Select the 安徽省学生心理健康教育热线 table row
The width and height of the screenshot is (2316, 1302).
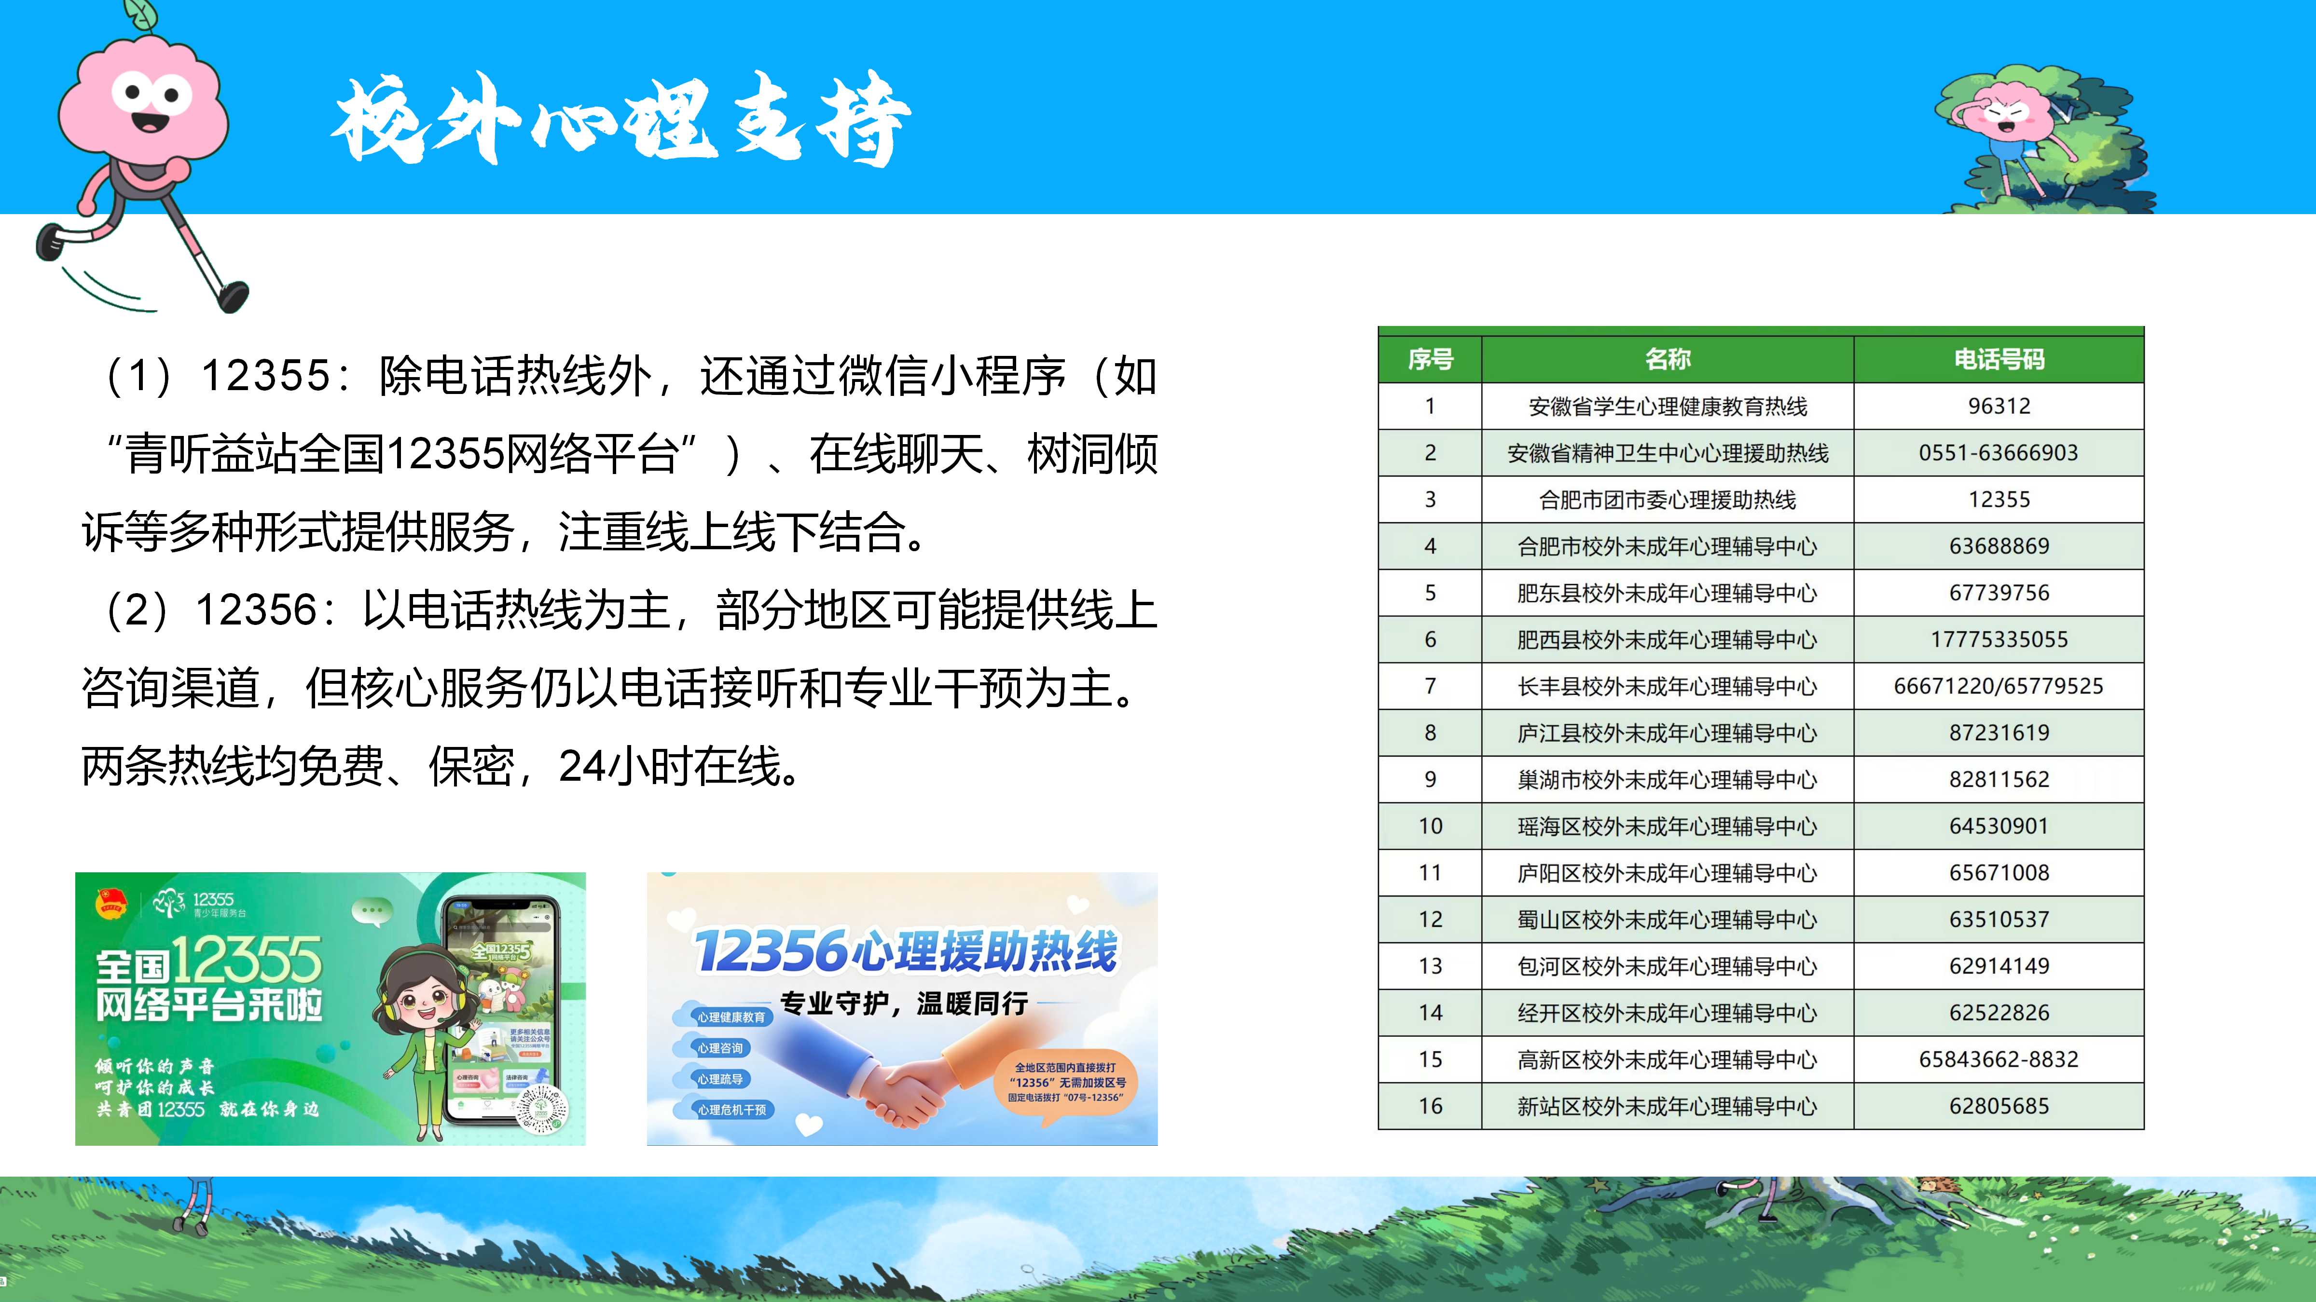coord(1667,406)
